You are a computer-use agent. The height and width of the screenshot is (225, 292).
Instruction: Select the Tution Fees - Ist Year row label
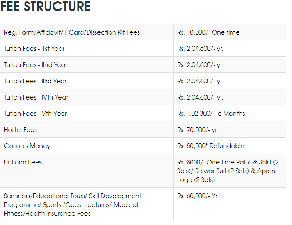(34, 49)
